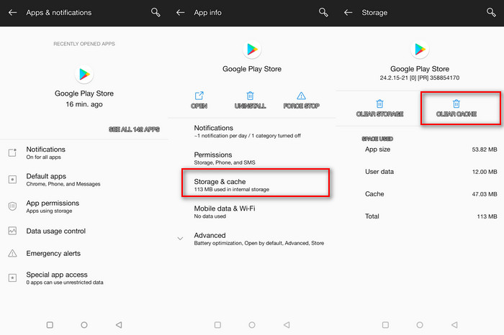Select the App size 53.82 MB row
504x335 pixels.
tap(431, 150)
